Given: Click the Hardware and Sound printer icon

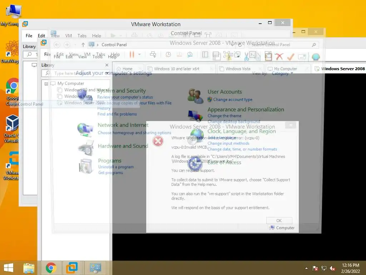Looking at the screenshot, I should (86, 148).
